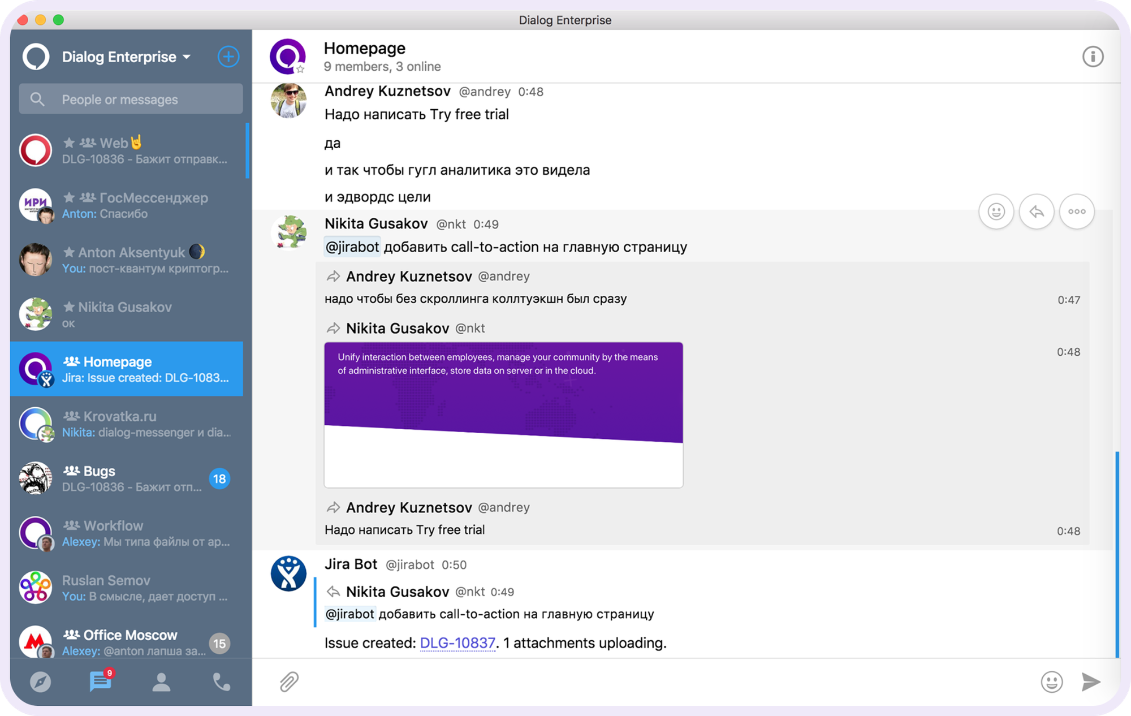Click the search magnifier icon

[x=37, y=100]
